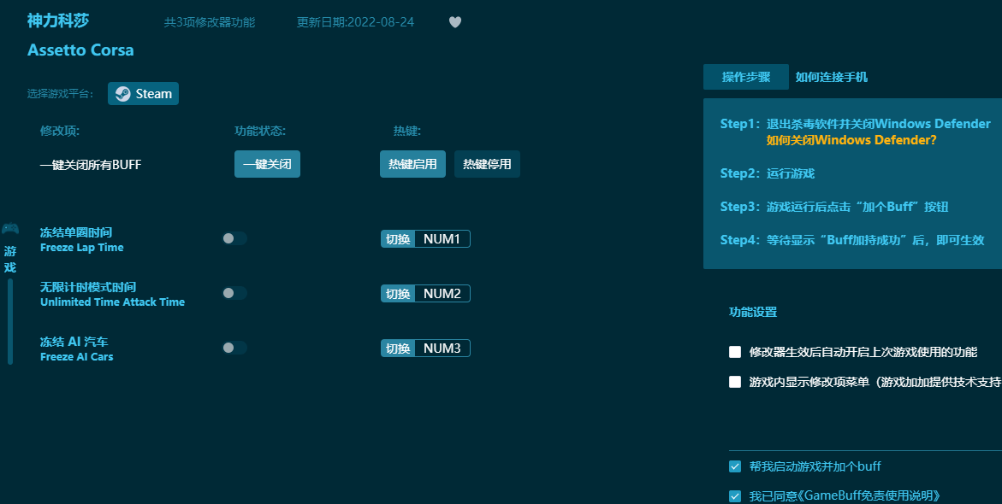Click the 神力科莎 title
1002x504 pixels.
point(58,21)
